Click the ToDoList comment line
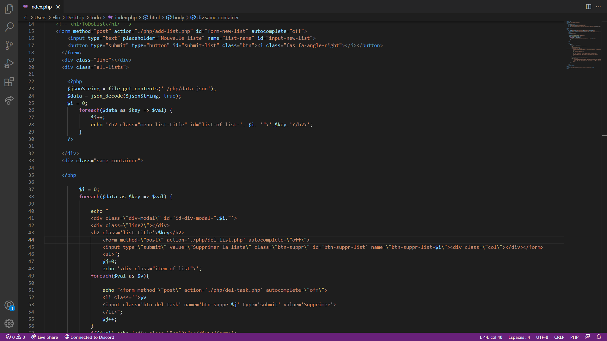Image resolution: width=607 pixels, height=341 pixels. click(94, 24)
